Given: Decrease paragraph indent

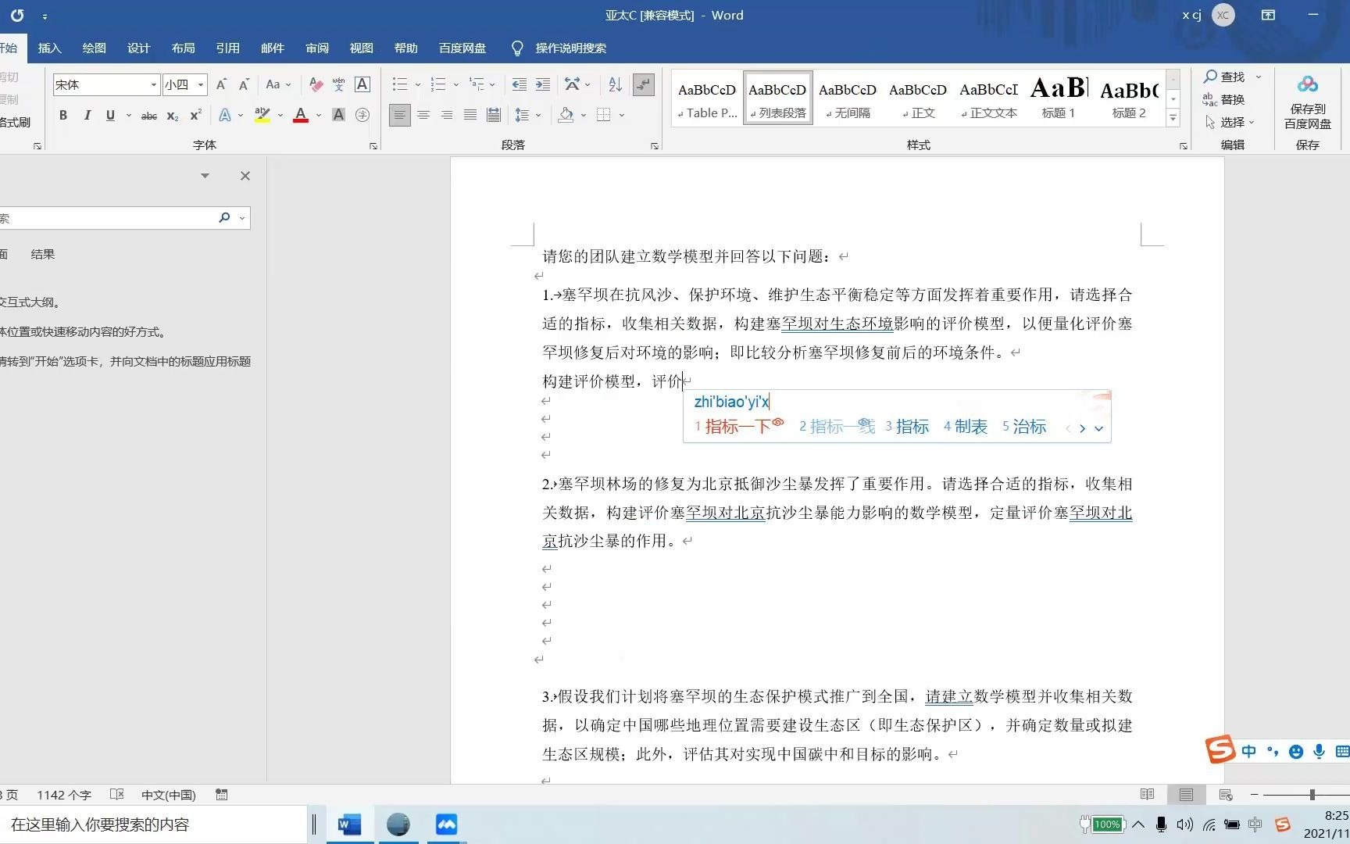Looking at the screenshot, I should click(519, 84).
